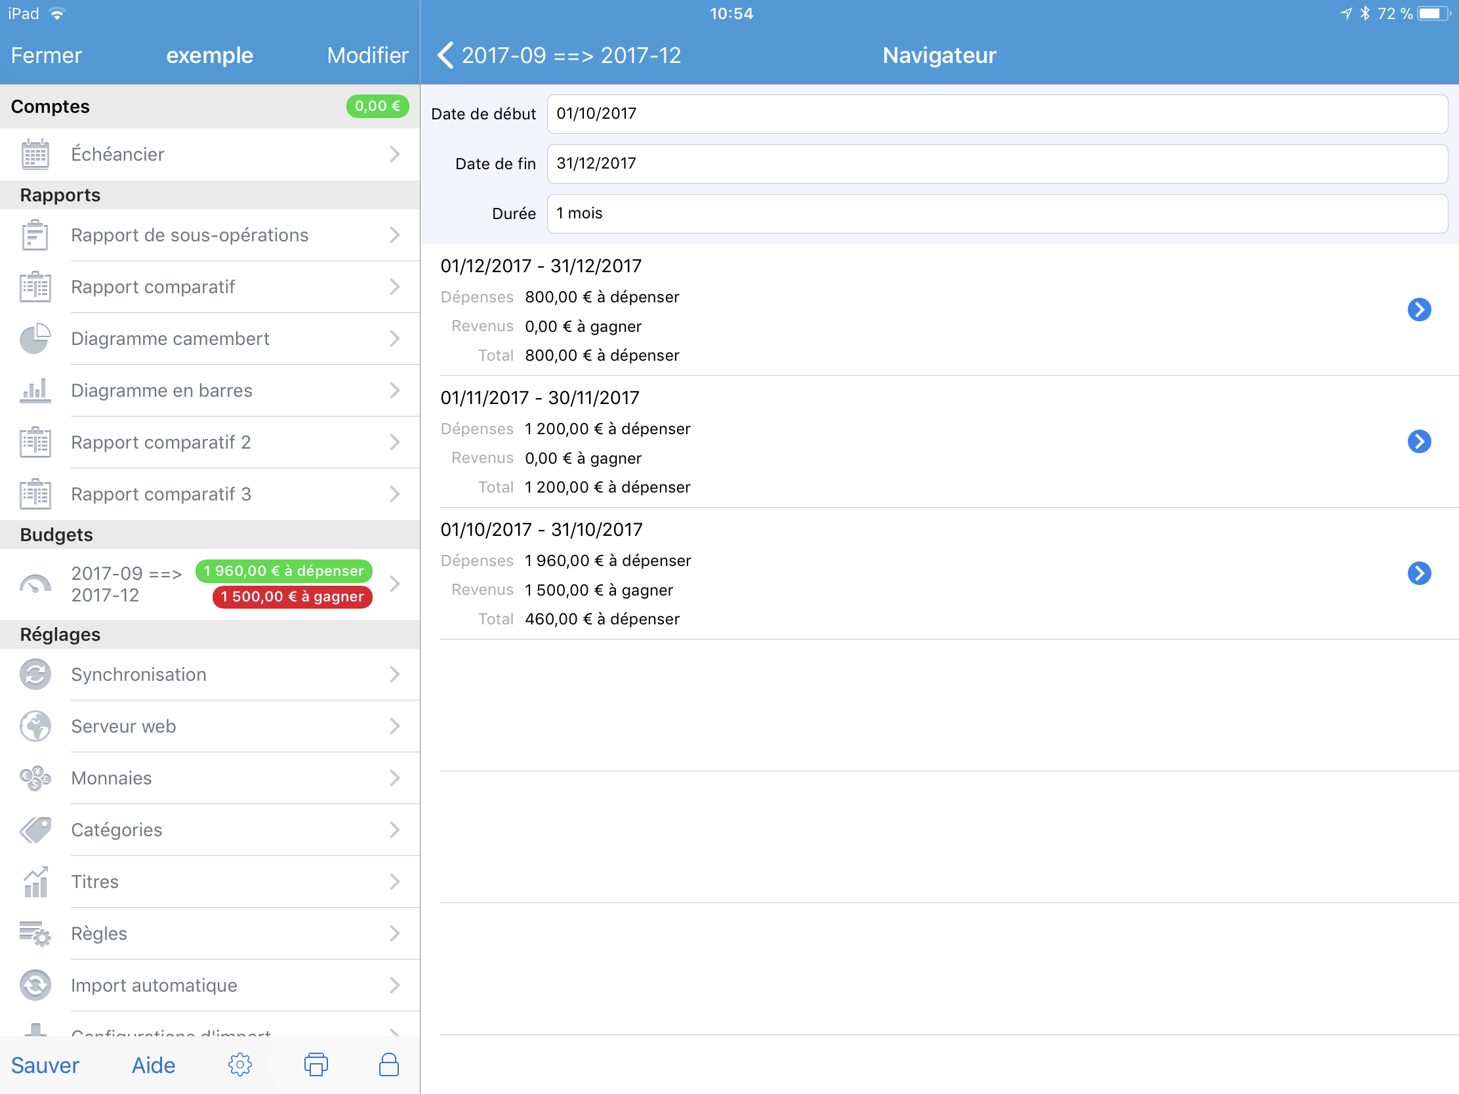The width and height of the screenshot is (1459, 1094).
Task: Tap the Wi-Fi icon in status bar
Action: tap(57, 14)
